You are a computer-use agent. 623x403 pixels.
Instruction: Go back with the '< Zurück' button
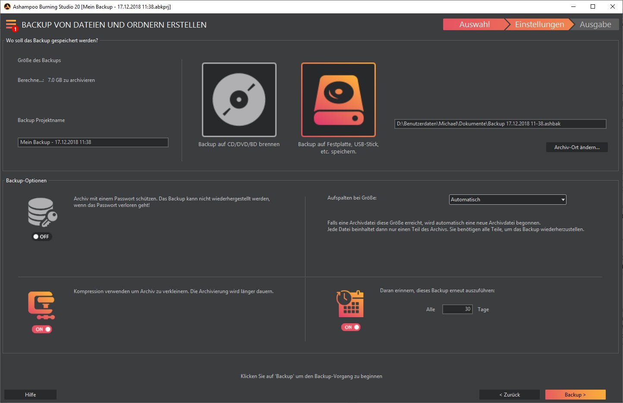point(510,394)
